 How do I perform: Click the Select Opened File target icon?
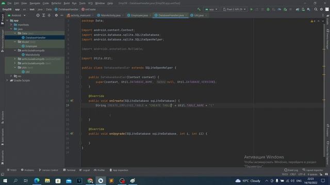38,15
